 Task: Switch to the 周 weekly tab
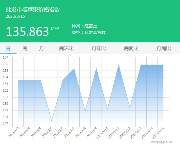pyautogui.click(x=25, y=49)
